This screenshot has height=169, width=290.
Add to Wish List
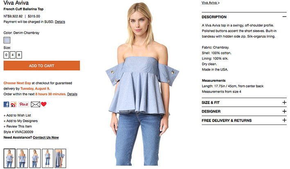pos(17,115)
